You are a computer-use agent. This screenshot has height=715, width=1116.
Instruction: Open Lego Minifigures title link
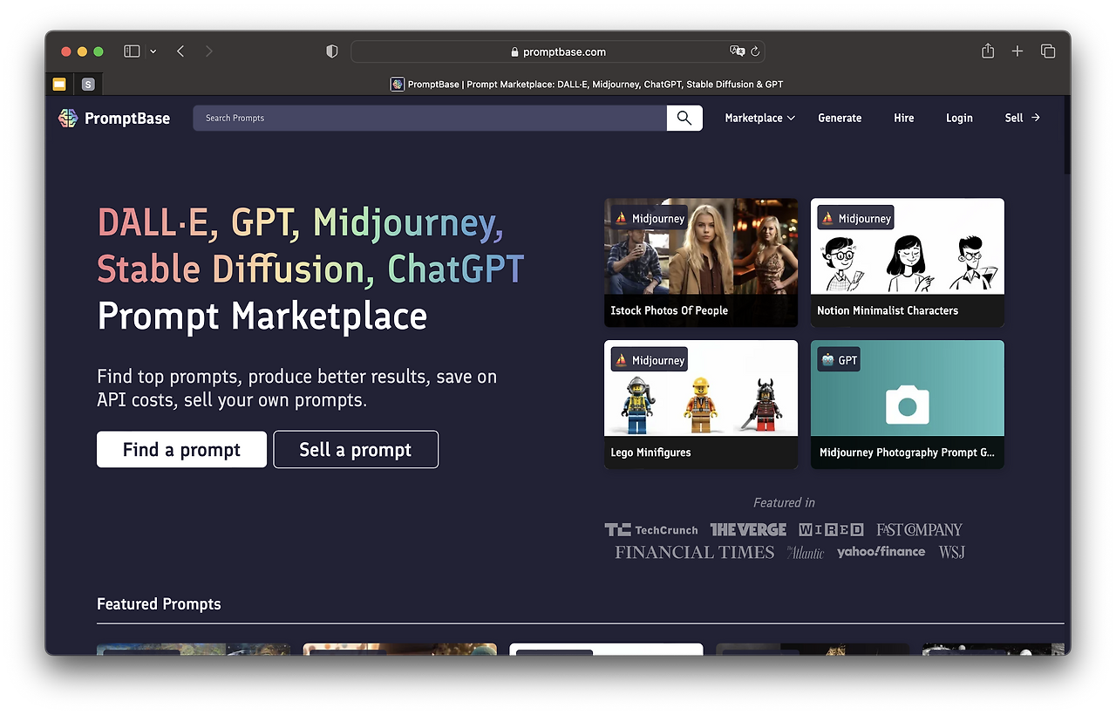(650, 453)
